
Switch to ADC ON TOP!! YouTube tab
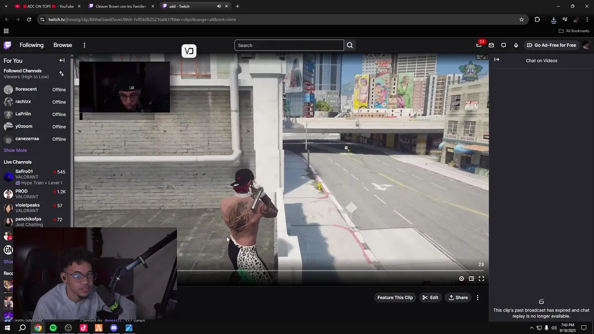pyautogui.click(x=48, y=6)
